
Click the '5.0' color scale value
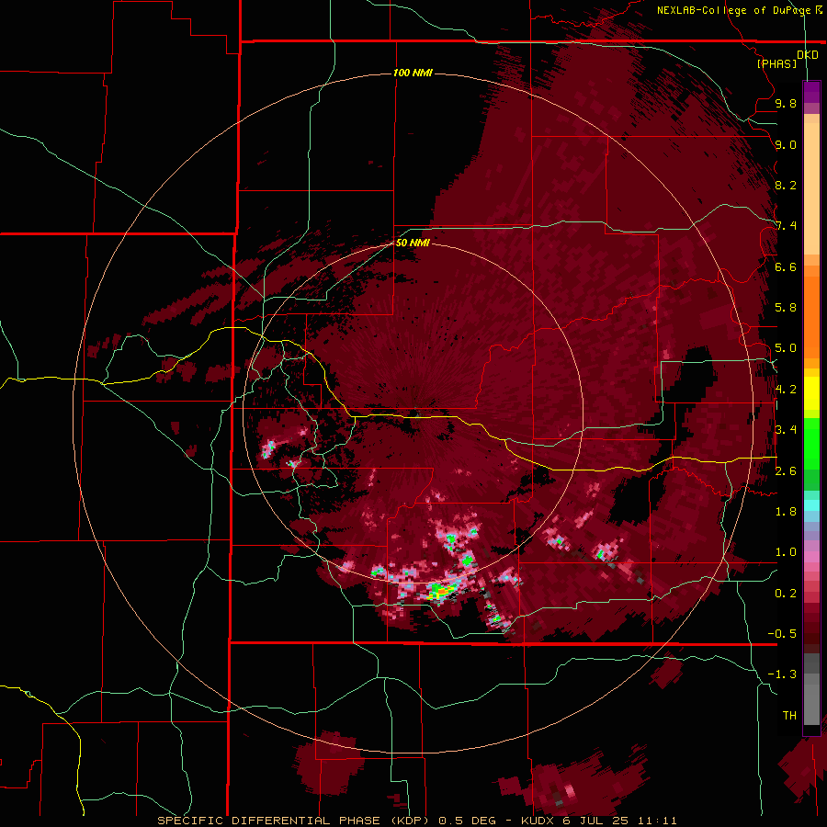click(786, 348)
